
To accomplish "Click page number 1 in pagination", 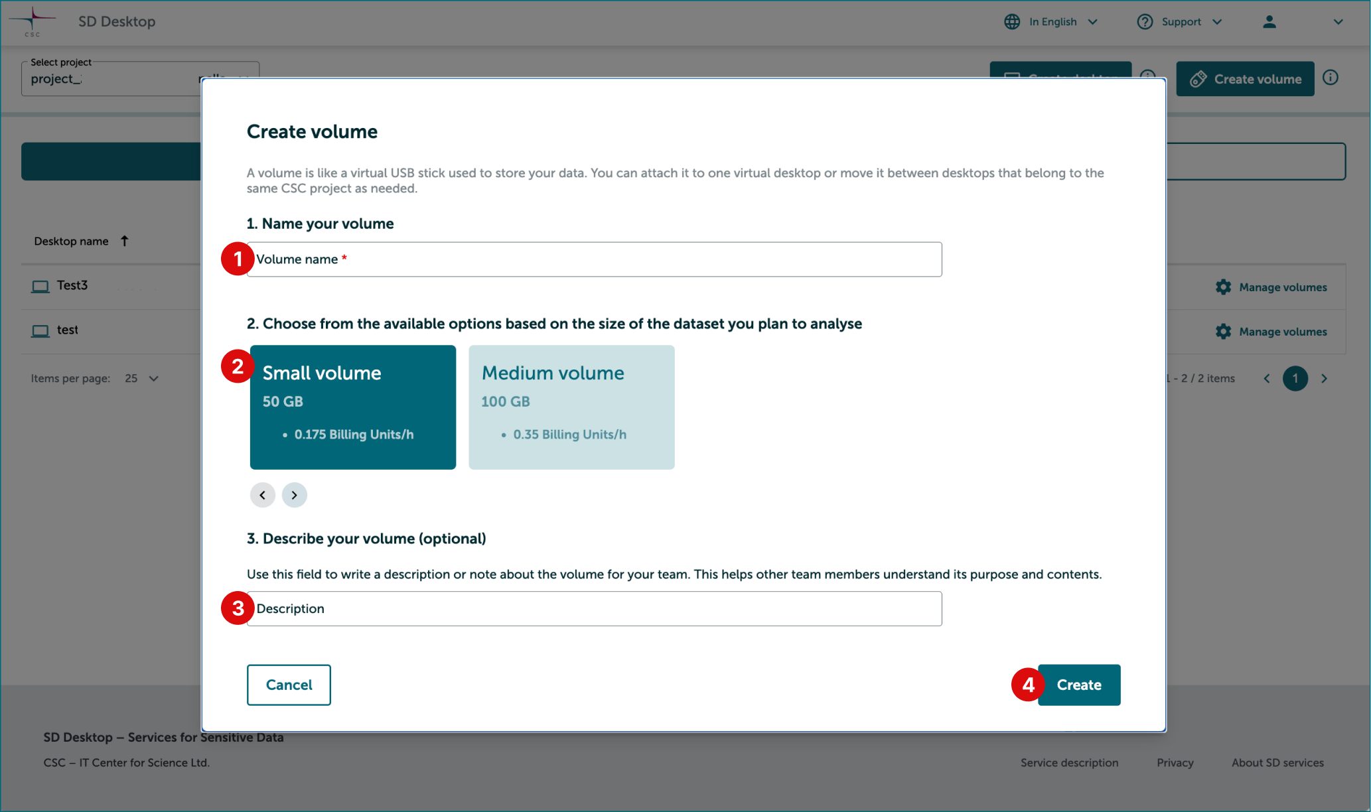I will point(1295,379).
